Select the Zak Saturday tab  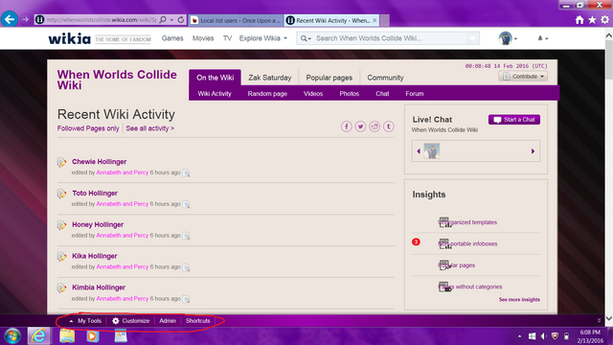pos(270,78)
